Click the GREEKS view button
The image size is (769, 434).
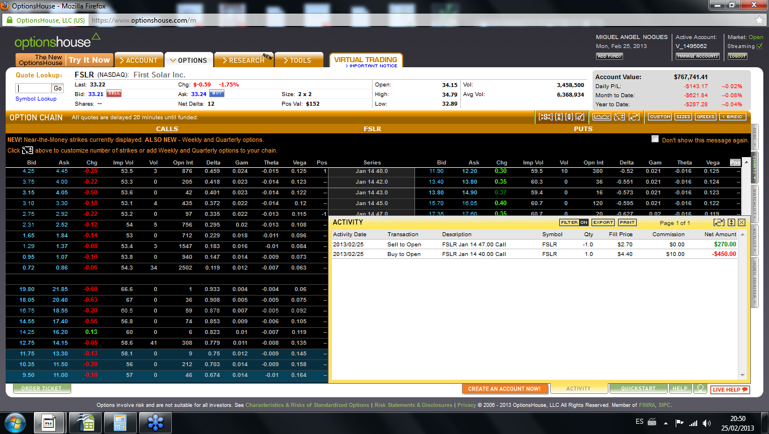706,117
